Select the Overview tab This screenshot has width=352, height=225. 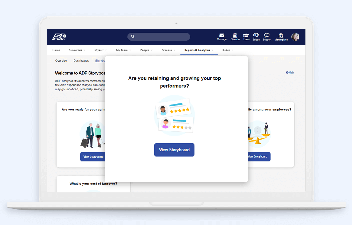point(61,61)
